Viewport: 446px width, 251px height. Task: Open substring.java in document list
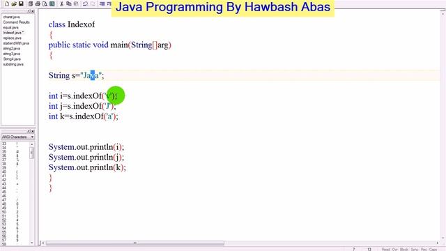click(13, 64)
